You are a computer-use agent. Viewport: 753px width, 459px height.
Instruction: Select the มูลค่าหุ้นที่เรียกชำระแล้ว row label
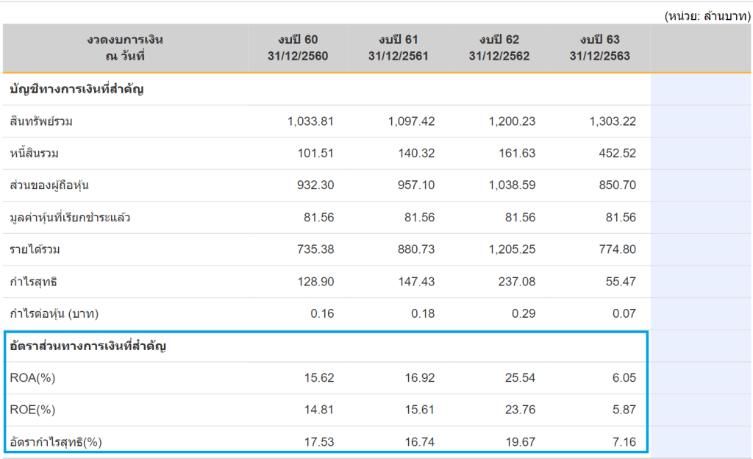click(71, 218)
